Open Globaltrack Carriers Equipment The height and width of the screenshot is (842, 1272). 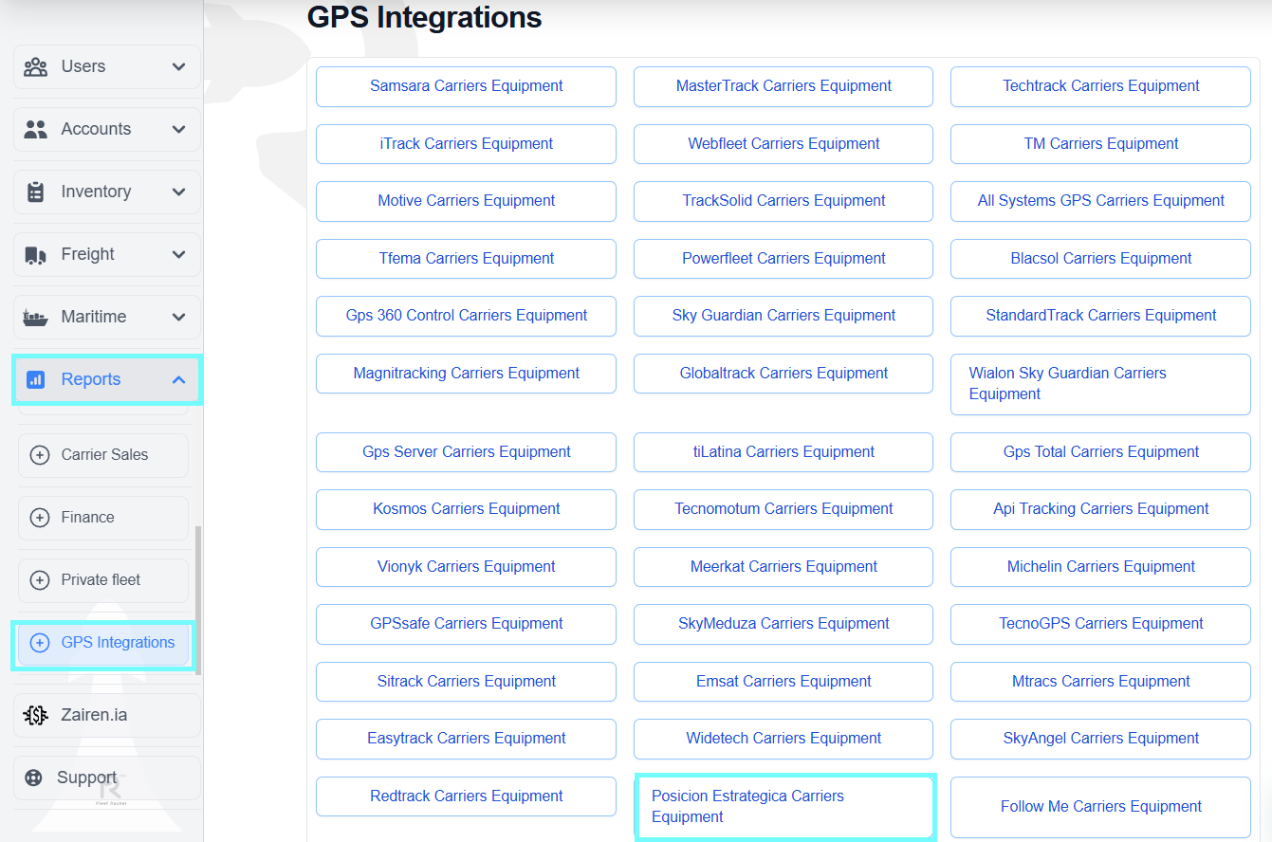tap(783, 374)
